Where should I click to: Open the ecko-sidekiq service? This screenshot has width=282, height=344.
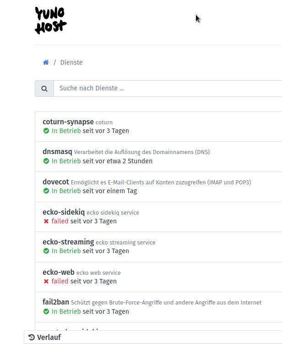point(64,212)
